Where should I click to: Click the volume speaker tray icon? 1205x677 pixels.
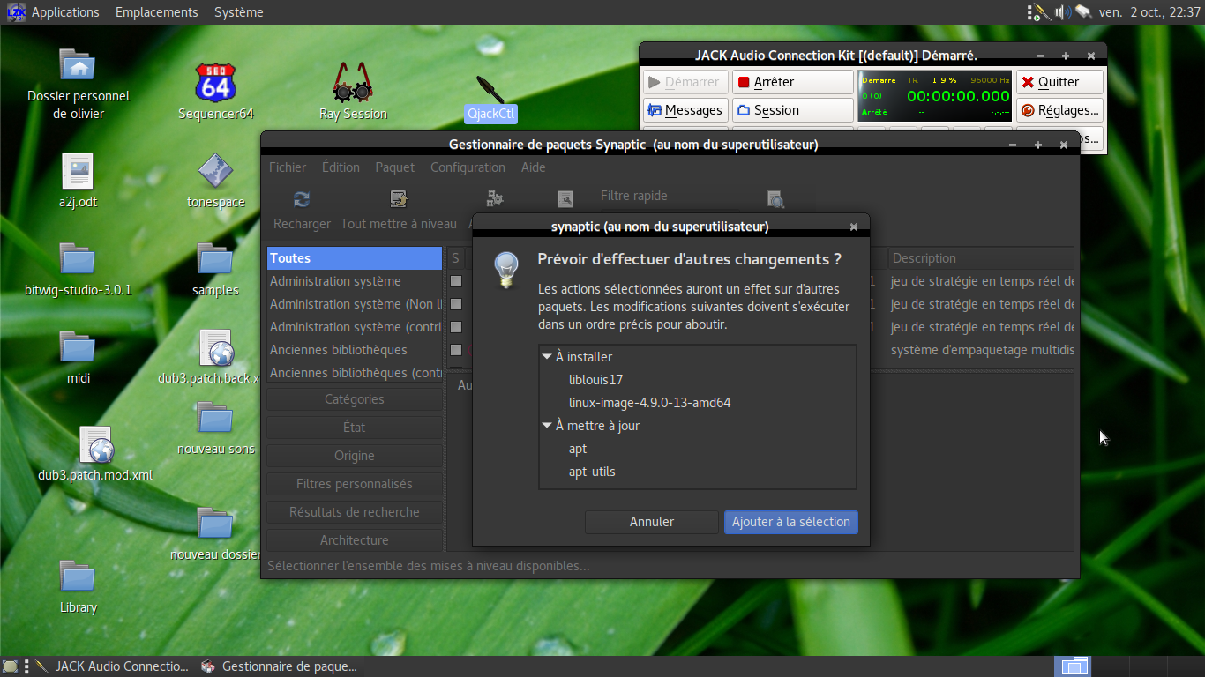point(1063,12)
